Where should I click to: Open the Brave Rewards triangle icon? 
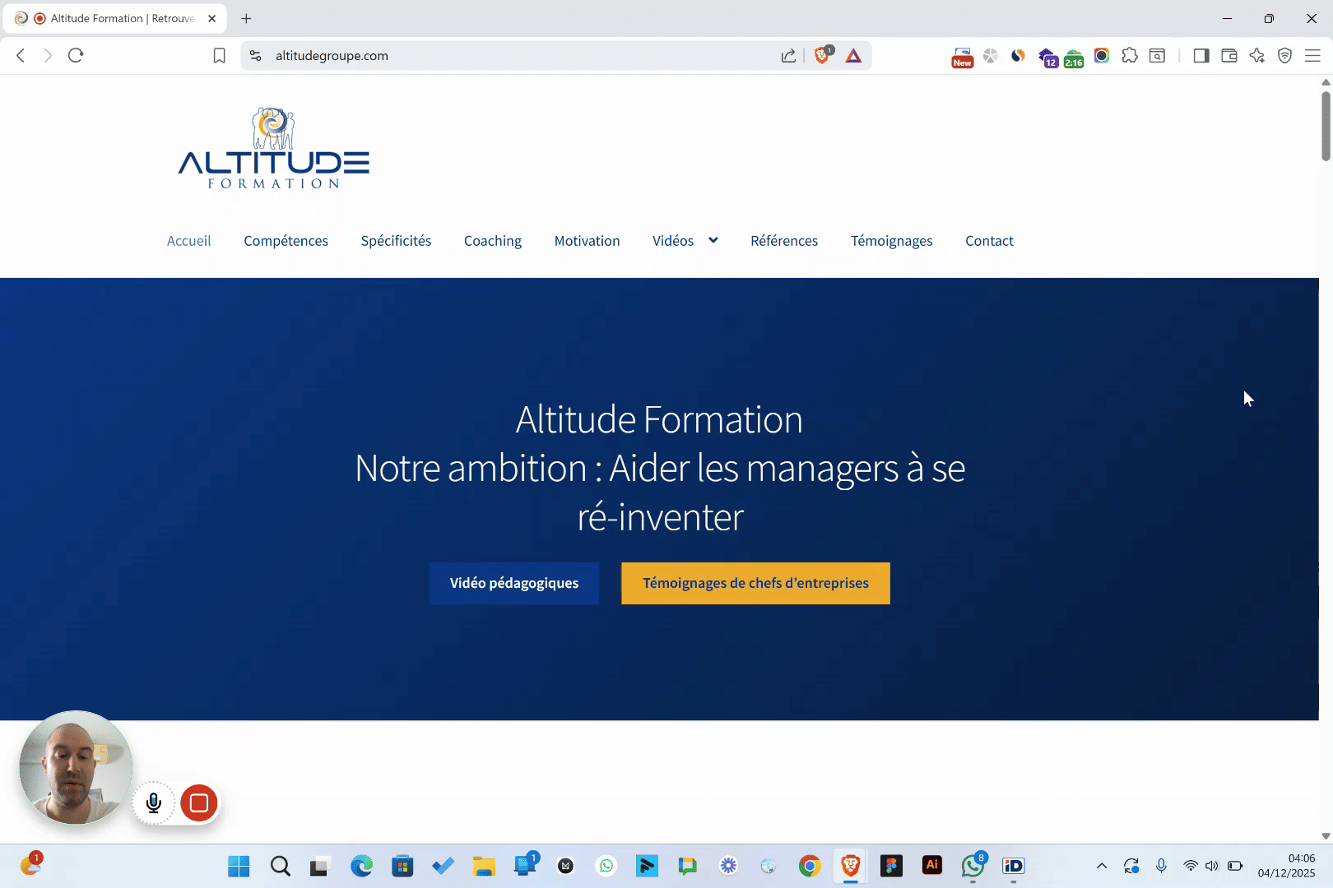853,56
